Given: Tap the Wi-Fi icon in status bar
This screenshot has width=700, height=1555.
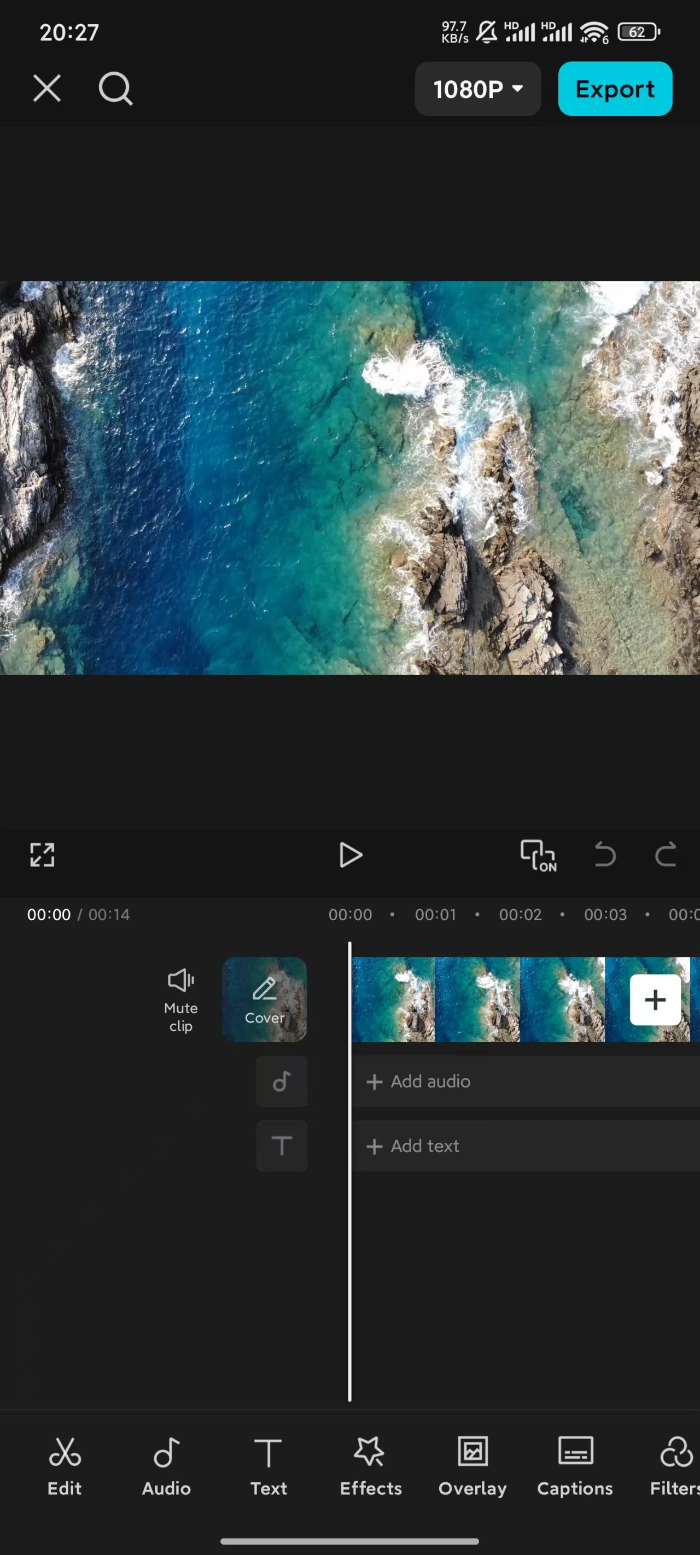Looking at the screenshot, I should coord(594,33).
